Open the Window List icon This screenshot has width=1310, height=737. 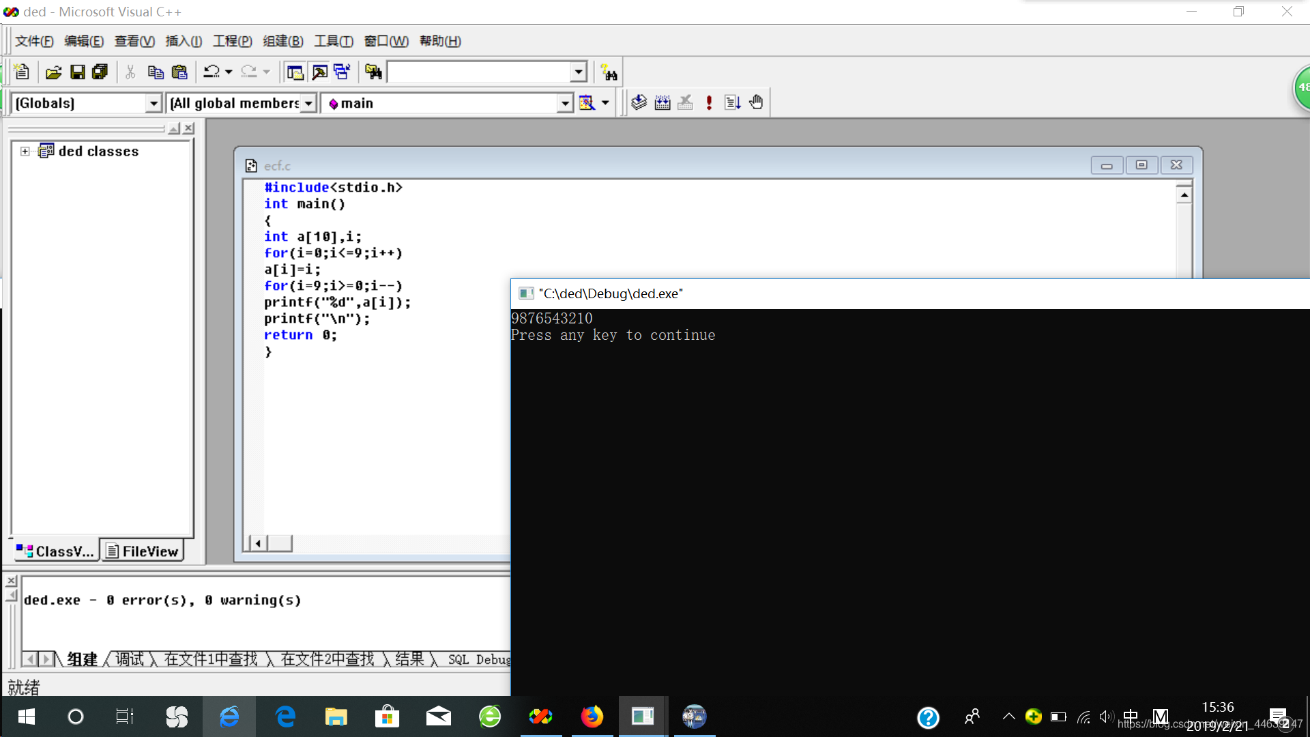342,72
